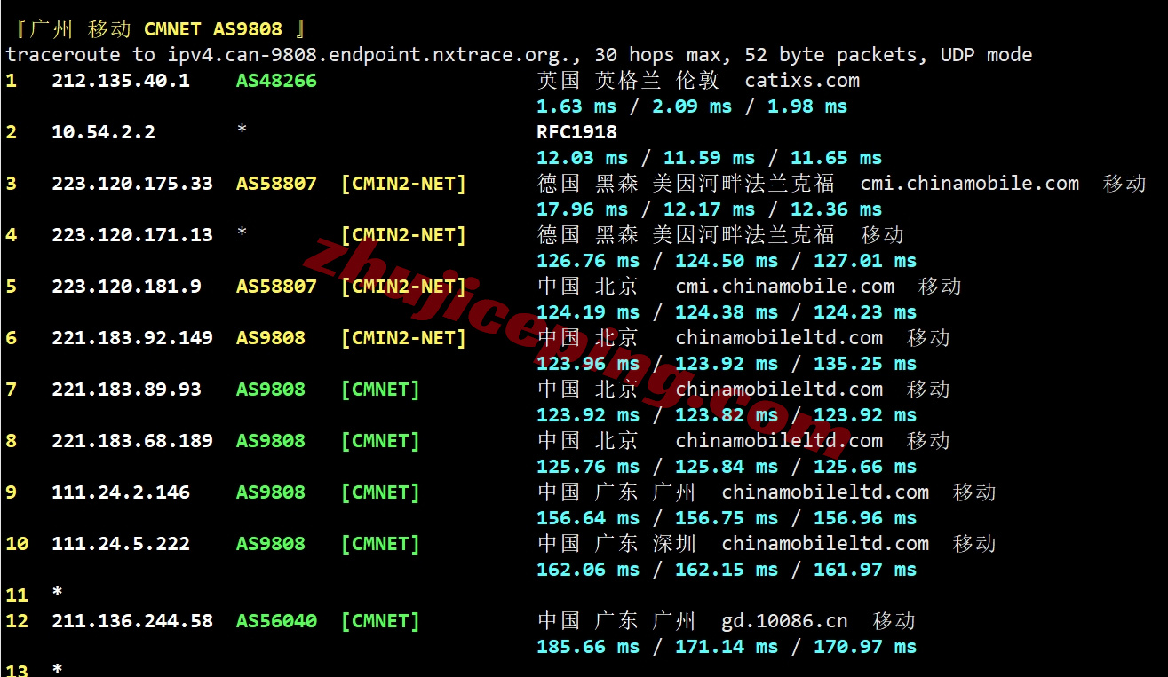1168x677 pixels.
Task: Click the IP address 223.120.181.9
Action: pyautogui.click(x=126, y=287)
